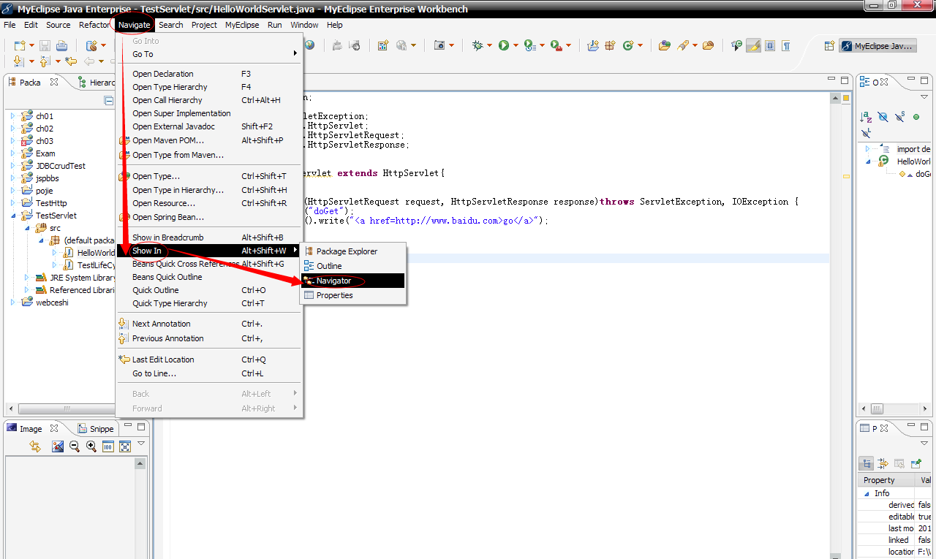Open the Window menu
Image resolution: width=936 pixels, height=559 pixels.
coord(304,25)
